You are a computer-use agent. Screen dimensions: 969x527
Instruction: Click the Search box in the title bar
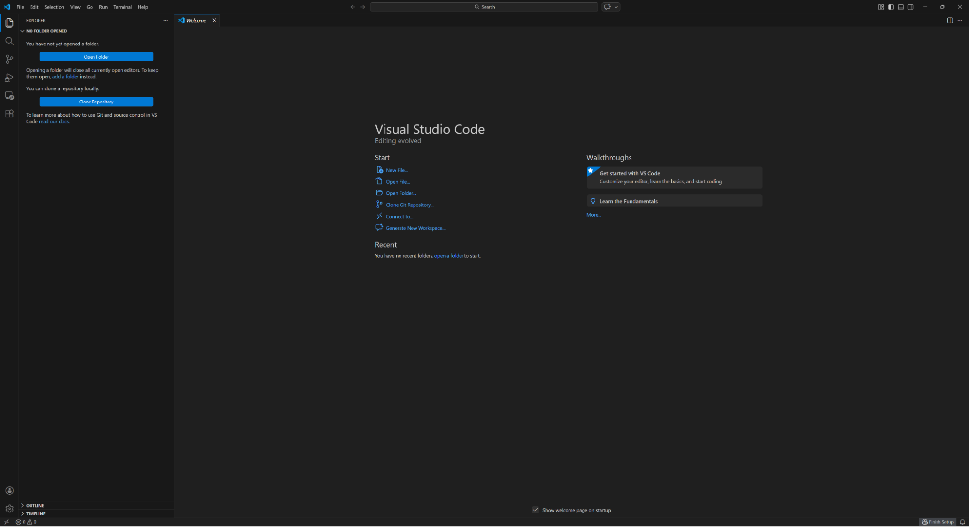click(484, 6)
